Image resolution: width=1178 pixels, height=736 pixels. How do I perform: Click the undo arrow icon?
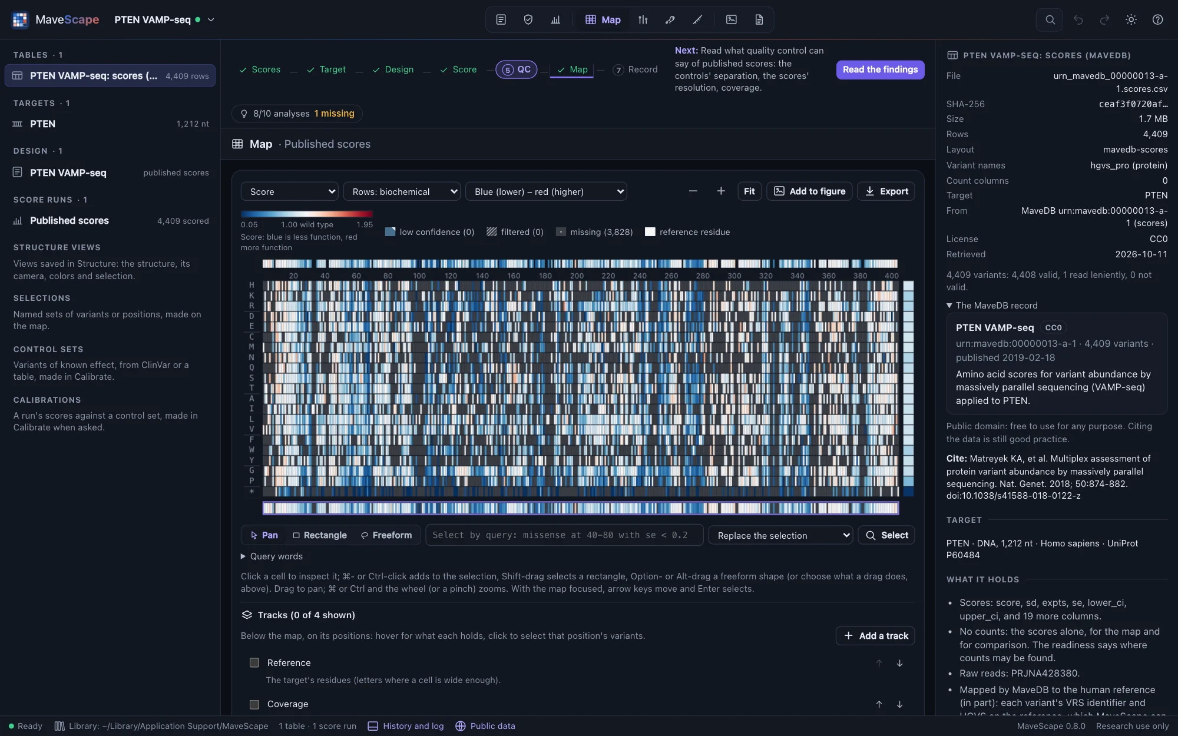(1078, 19)
